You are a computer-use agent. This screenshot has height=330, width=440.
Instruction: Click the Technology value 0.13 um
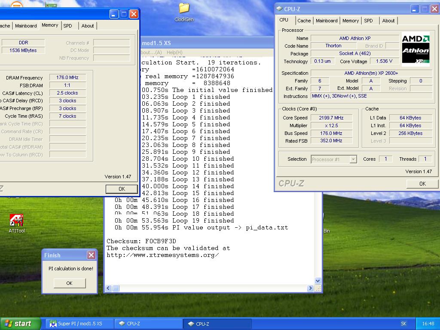(x=322, y=61)
